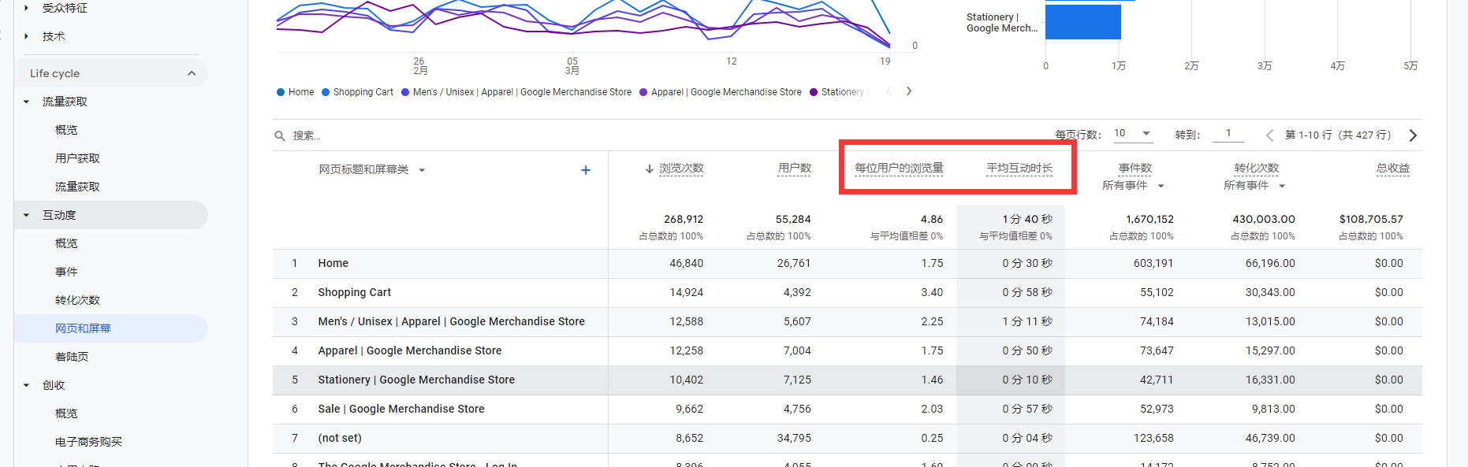Sort by 总收益 column header
1468x467 pixels.
[x=1392, y=169]
